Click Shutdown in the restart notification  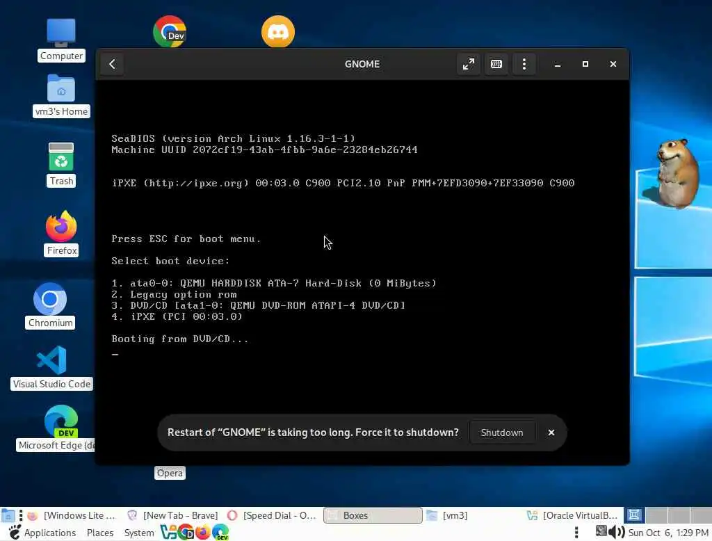pos(502,433)
